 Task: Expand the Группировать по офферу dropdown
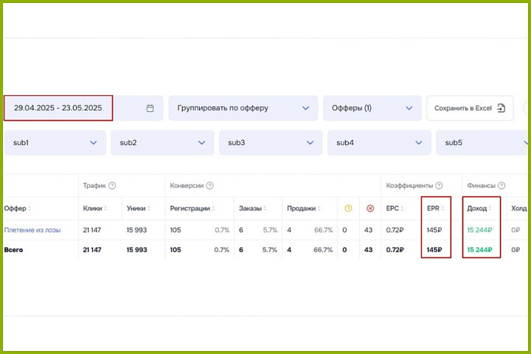tap(243, 108)
